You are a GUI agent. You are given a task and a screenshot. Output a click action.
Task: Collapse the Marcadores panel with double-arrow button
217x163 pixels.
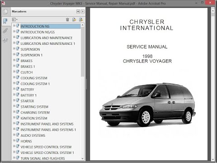pos(78,11)
